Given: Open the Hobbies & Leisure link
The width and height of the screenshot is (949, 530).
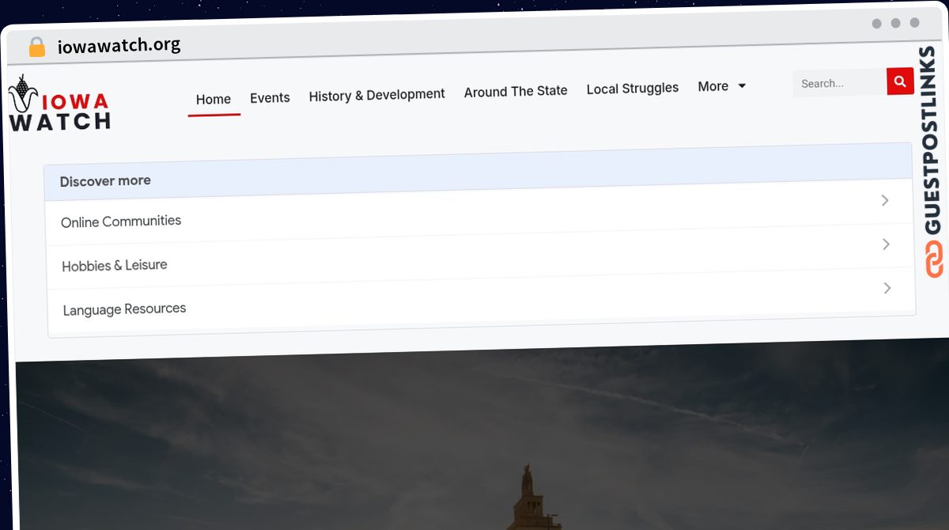Looking at the screenshot, I should coord(115,265).
